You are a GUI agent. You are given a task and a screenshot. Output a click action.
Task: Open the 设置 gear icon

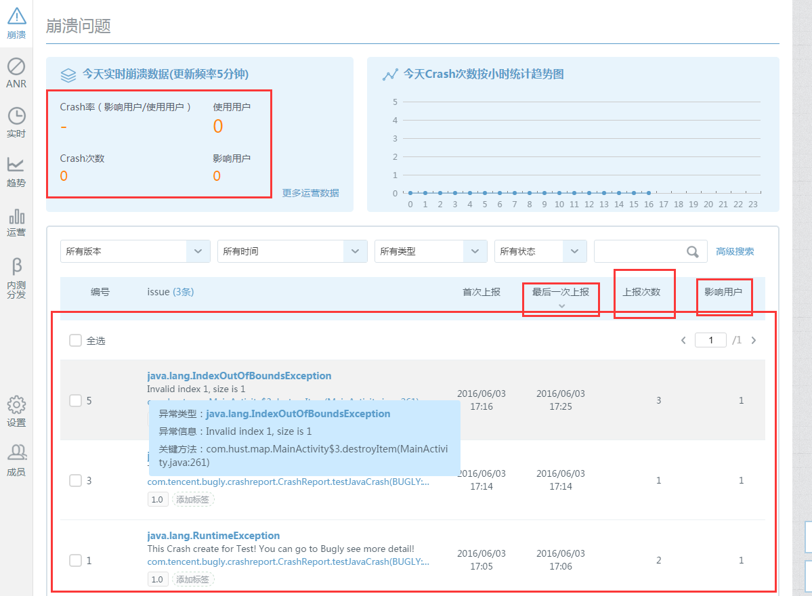(16, 411)
